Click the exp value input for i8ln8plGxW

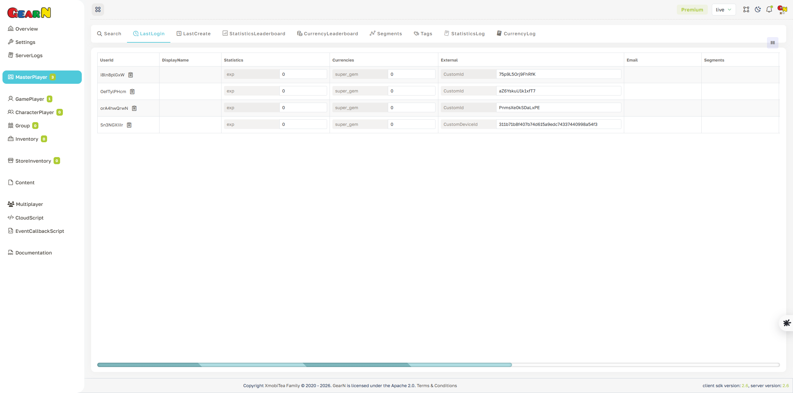[303, 74]
